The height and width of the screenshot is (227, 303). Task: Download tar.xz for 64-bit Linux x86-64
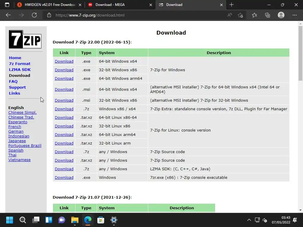tap(64, 118)
